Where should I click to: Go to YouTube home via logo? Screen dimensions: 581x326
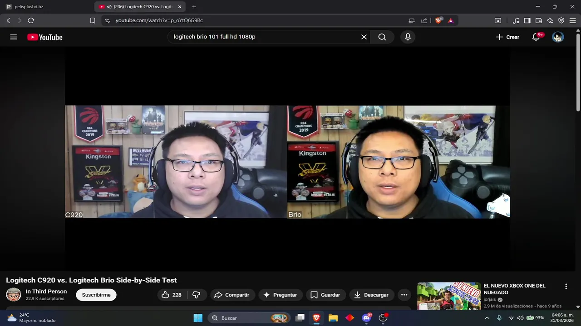click(45, 37)
